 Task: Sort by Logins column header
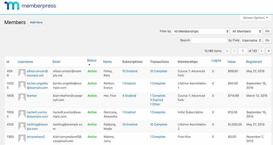[216, 61]
